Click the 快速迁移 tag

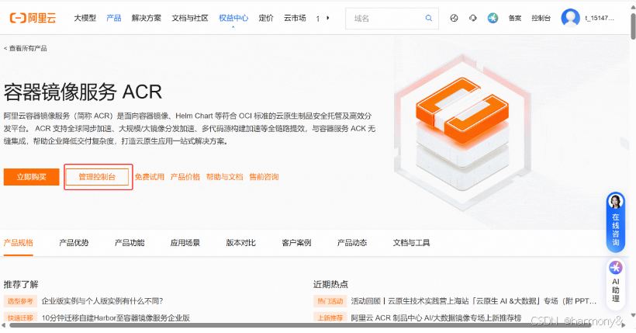point(20,318)
